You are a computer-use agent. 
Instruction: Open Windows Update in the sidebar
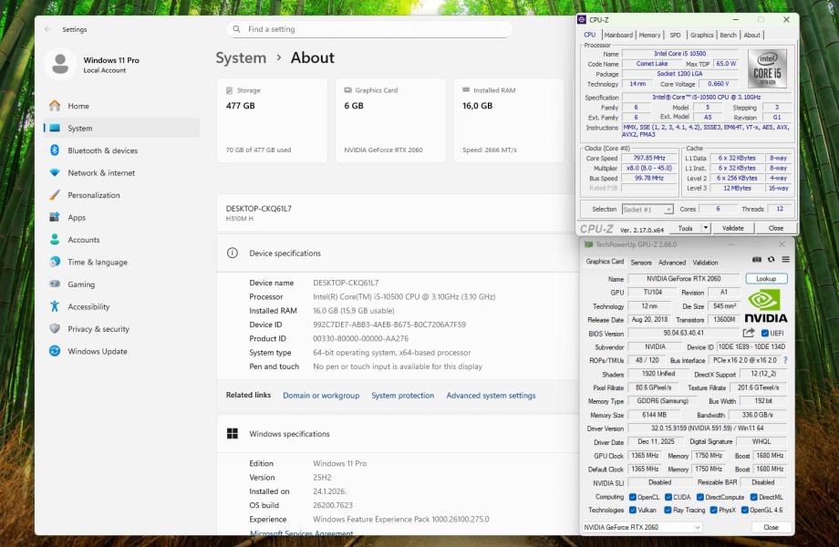97,351
